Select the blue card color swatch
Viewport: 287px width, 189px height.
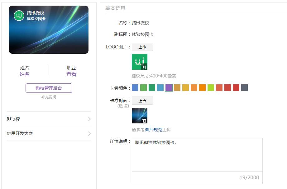point(135,88)
